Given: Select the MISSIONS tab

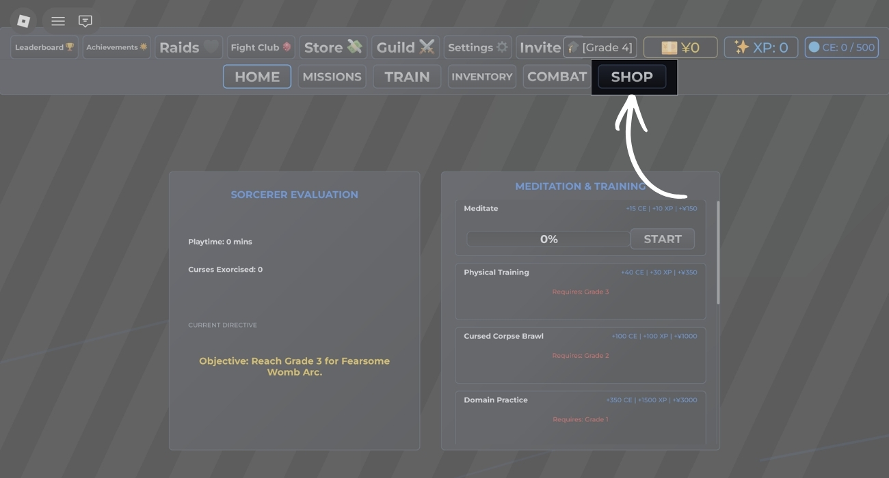Looking at the screenshot, I should pyautogui.click(x=332, y=76).
